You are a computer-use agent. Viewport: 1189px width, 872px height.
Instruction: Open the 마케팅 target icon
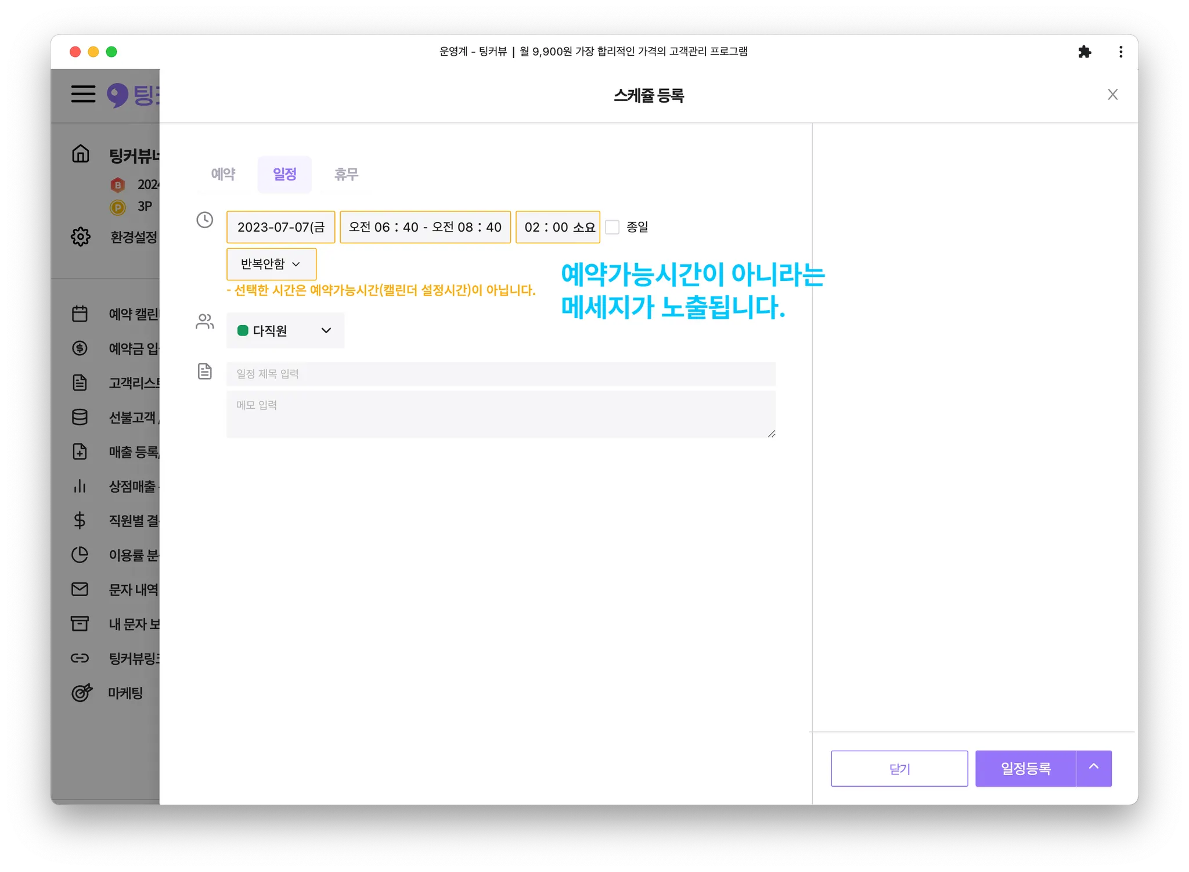tap(81, 693)
